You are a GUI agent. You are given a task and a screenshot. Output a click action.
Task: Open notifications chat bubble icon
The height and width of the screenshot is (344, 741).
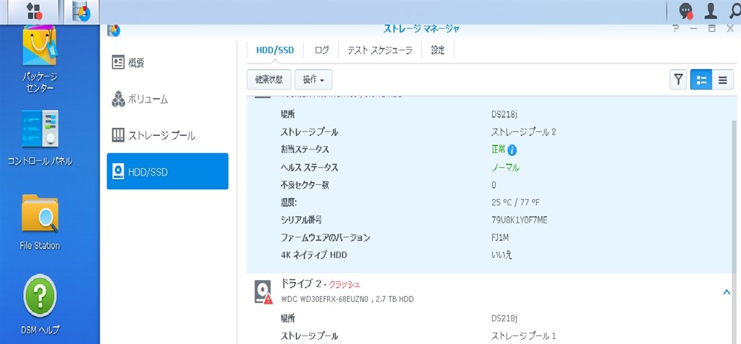pyautogui.click(x=685, y=12)
